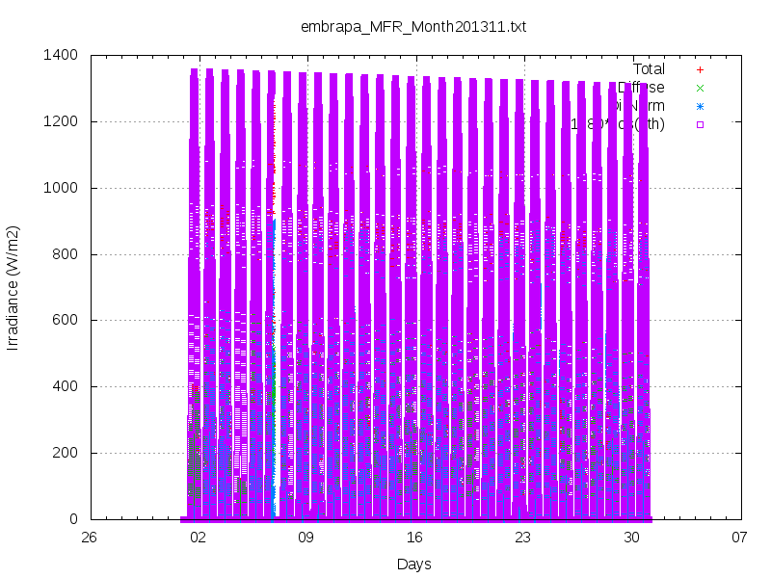Select the Total legend label
This screenshot has width=771, height=578.
coord(649,69)
